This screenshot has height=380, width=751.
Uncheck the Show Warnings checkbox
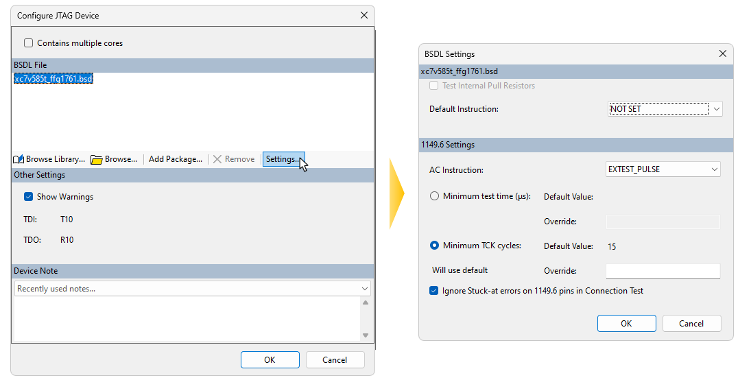(x=29, y=197)
